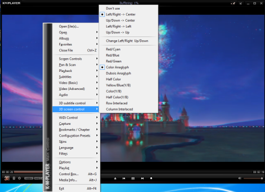Select Half Color option
The width and height of the screenshot is (265, 192).
click(x=128, y=79)
